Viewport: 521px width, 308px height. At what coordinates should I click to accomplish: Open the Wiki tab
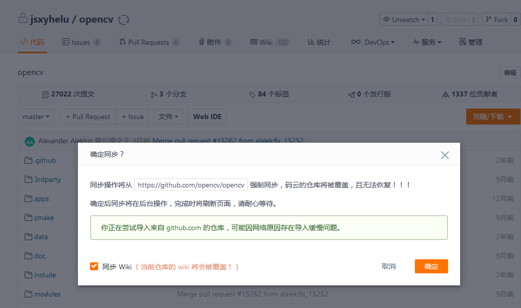pos(270,42)
